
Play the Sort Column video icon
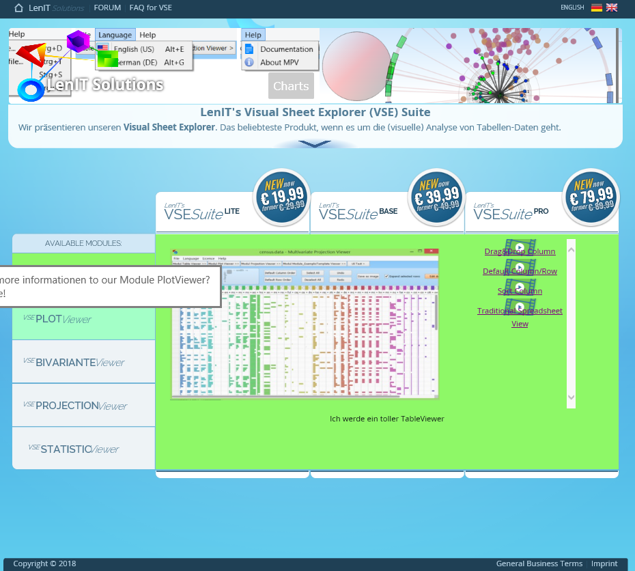pyautogui.click(x=520, y=285)
